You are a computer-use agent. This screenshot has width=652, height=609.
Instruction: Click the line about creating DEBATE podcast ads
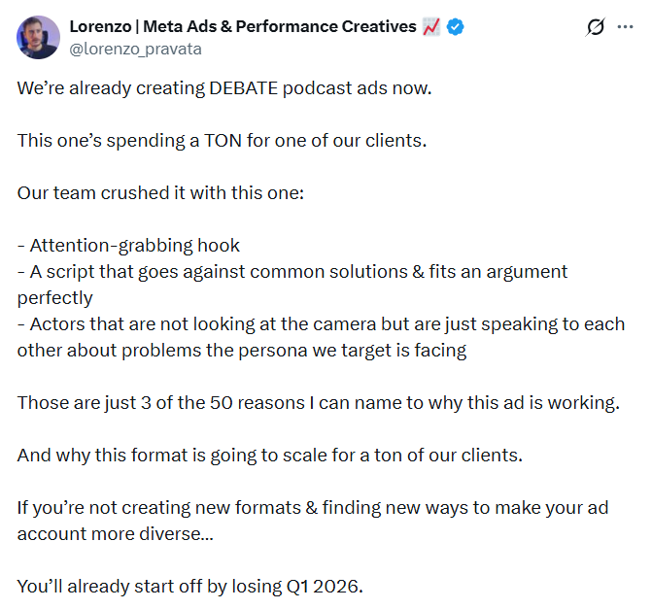pos(224,87)
